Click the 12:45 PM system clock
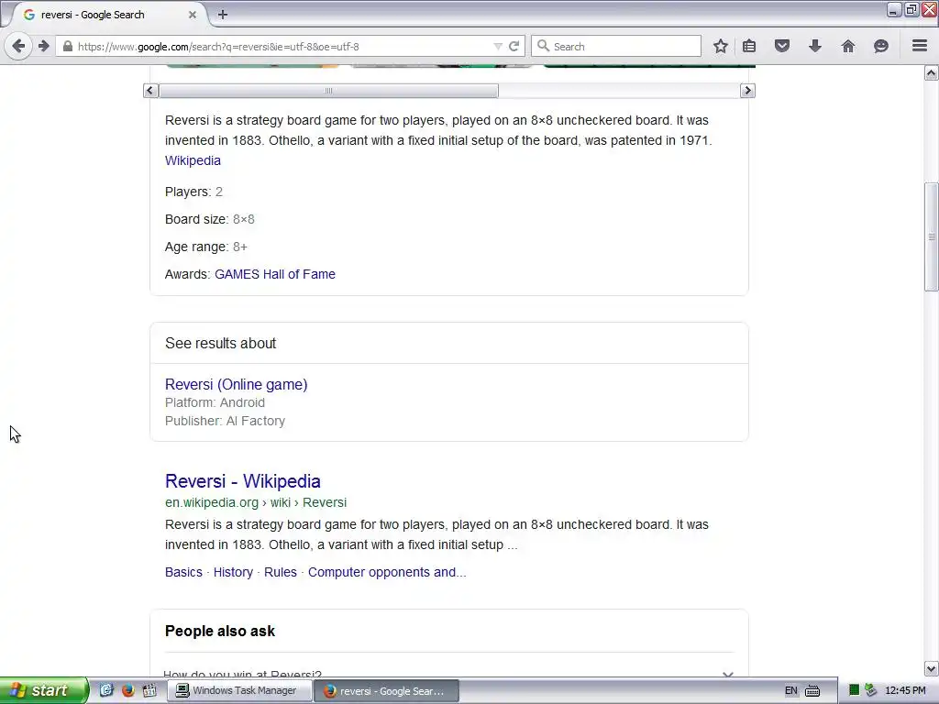This screenshot has height=704, width=939. [905, 691]
